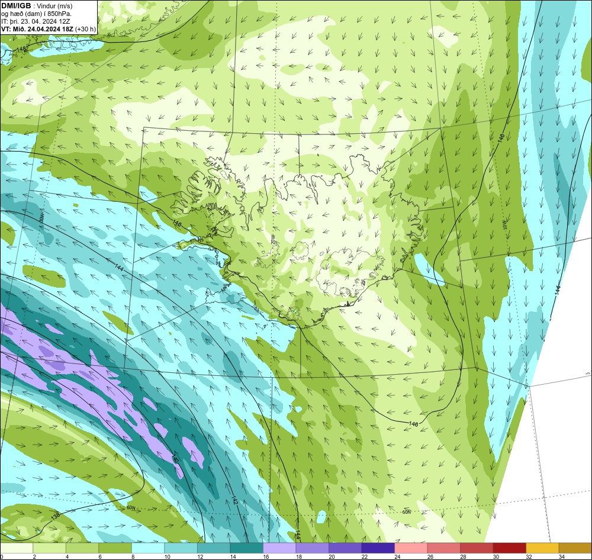
Task: Select the 26–28 m/s salmon legend swatch
Action: coord(443,548)
